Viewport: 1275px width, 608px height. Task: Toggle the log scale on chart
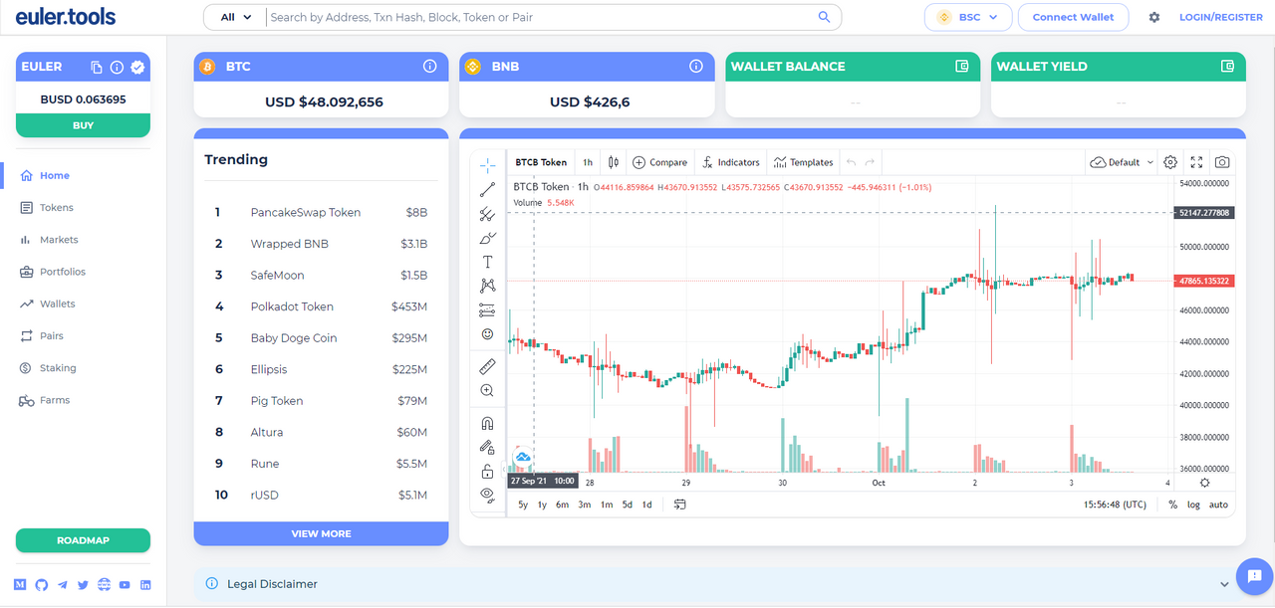1193,505
